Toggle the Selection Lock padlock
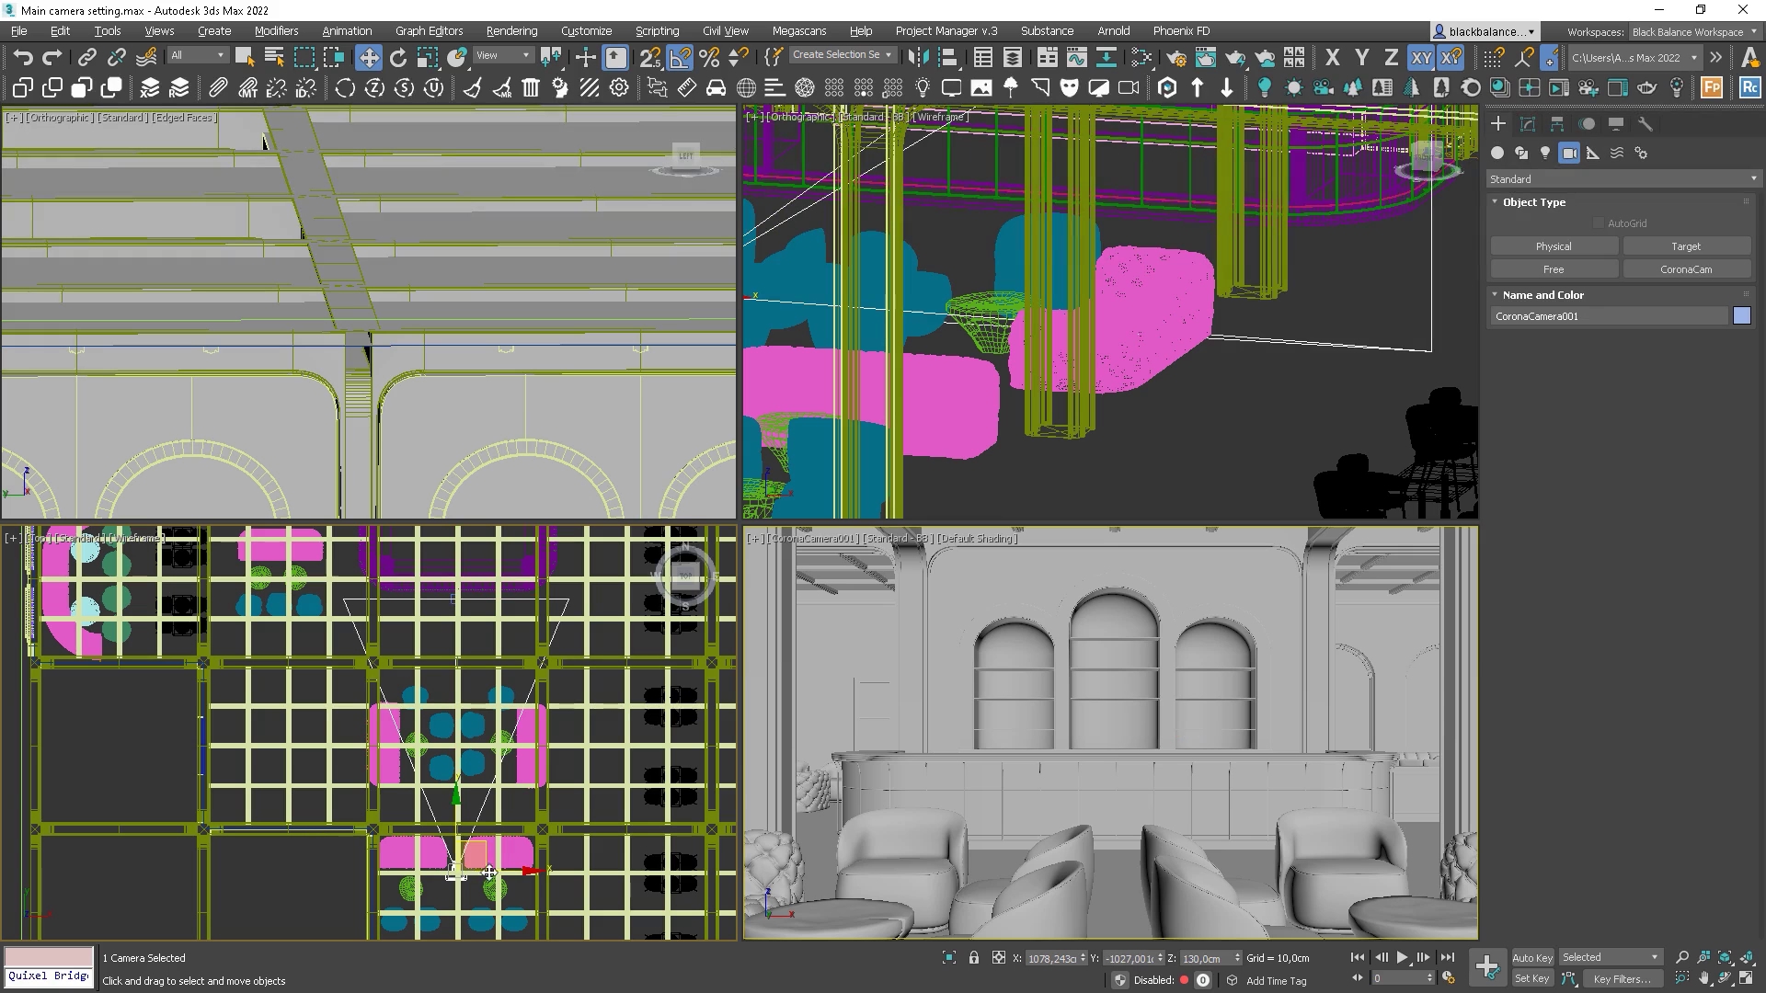This screenshot has height=993, width=1766. [974, 958]
